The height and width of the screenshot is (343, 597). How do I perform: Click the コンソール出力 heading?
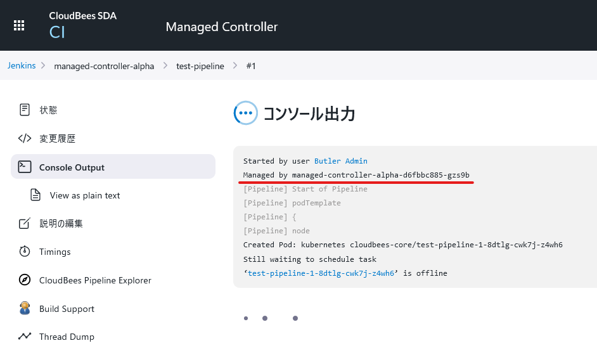pyautogui.click(x=309, y=113)
